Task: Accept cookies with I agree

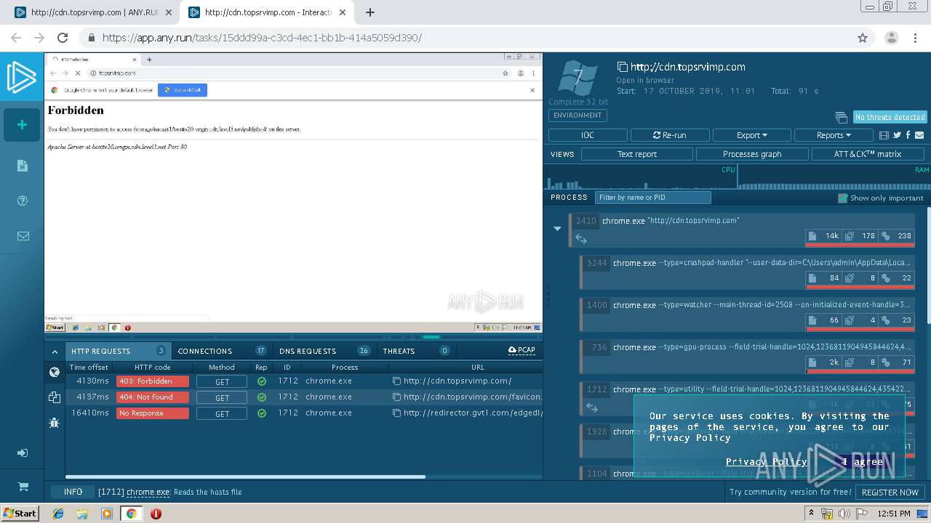Action: tap(863, 461)
